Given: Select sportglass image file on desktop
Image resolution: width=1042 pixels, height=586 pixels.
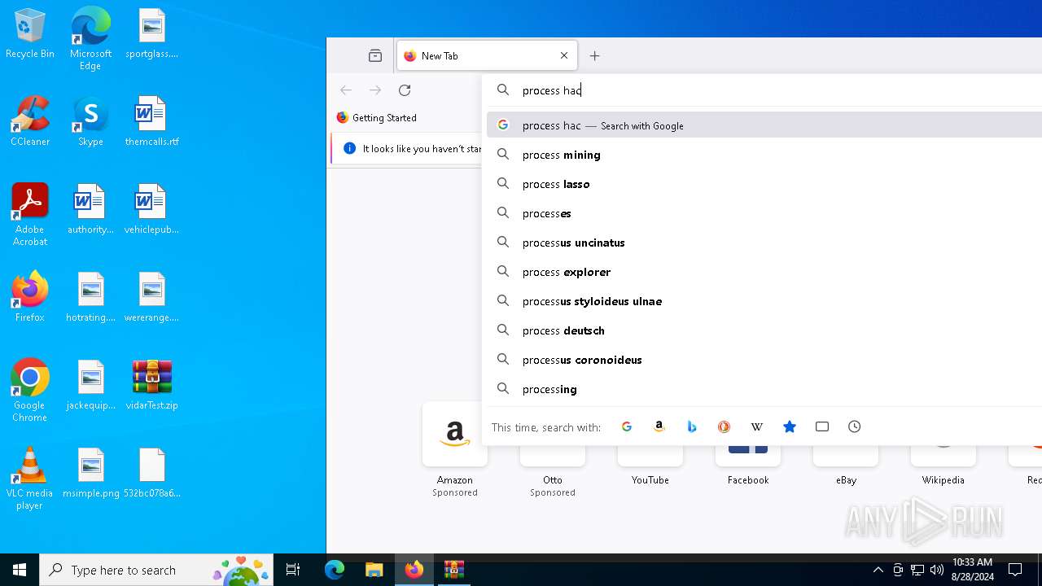Looking at the screenshot, I should coord(152,34).
